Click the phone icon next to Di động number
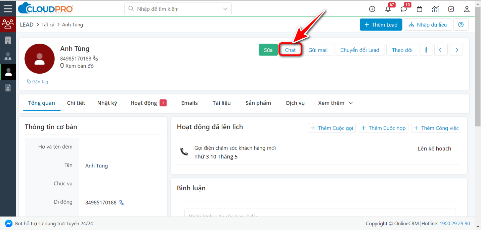 121,202
